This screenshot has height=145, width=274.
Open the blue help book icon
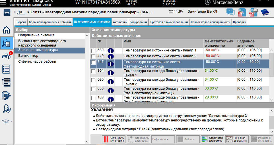[x=265, y=12]
